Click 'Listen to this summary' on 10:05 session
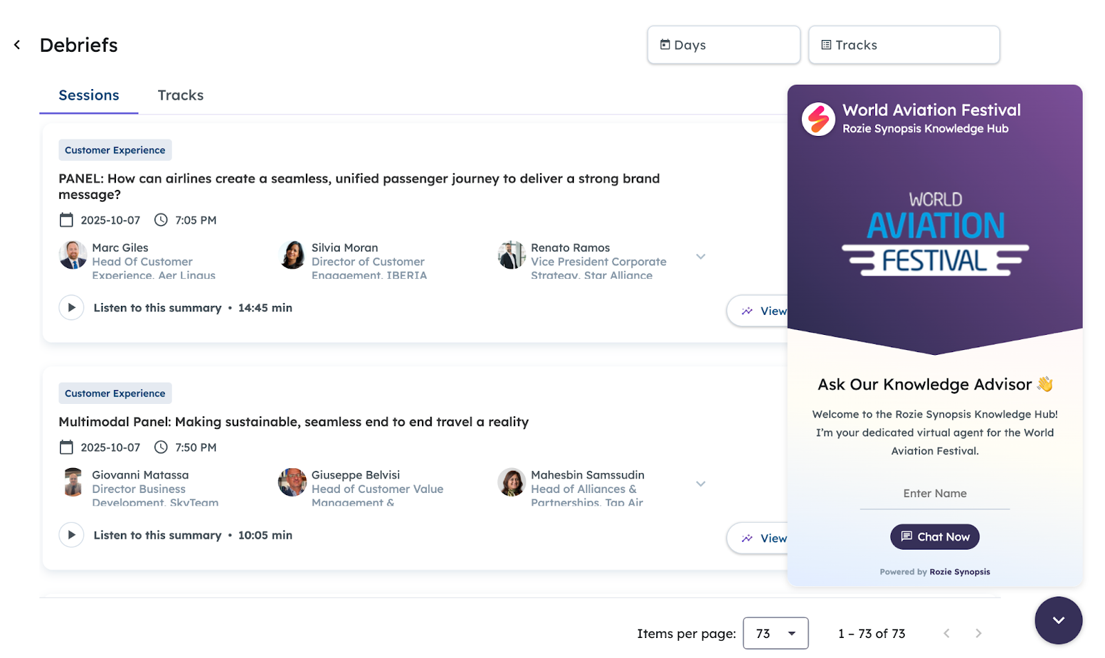 [x=157, y=535]
